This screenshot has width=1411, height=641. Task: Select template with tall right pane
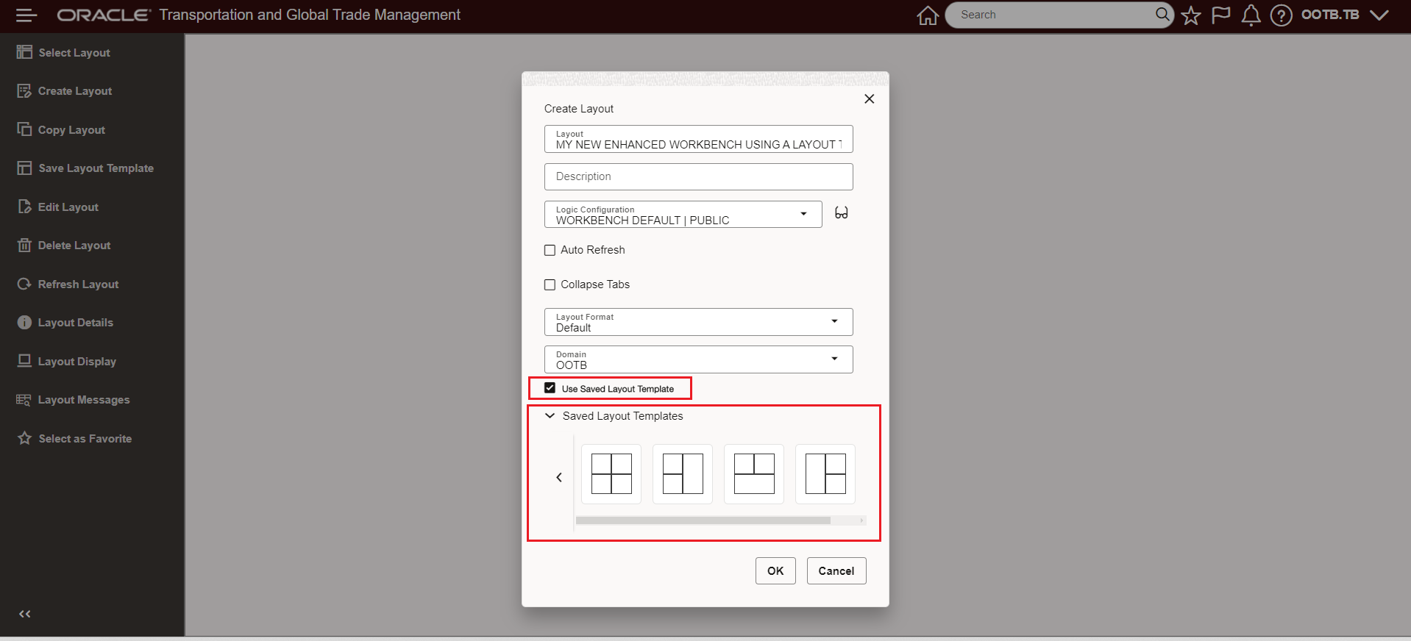pyautogui.click(x=683, y=474)
